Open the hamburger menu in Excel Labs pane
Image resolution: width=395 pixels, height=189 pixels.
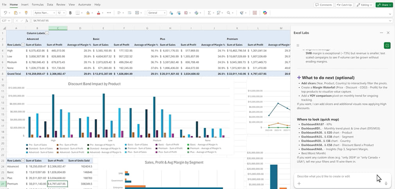(x=298, y=46)
